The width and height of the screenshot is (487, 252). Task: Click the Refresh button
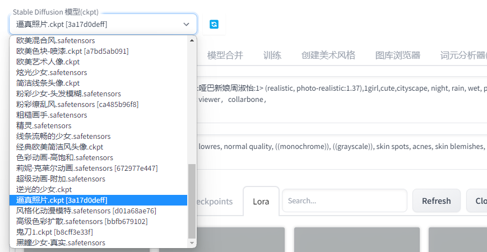coord(437,201)
